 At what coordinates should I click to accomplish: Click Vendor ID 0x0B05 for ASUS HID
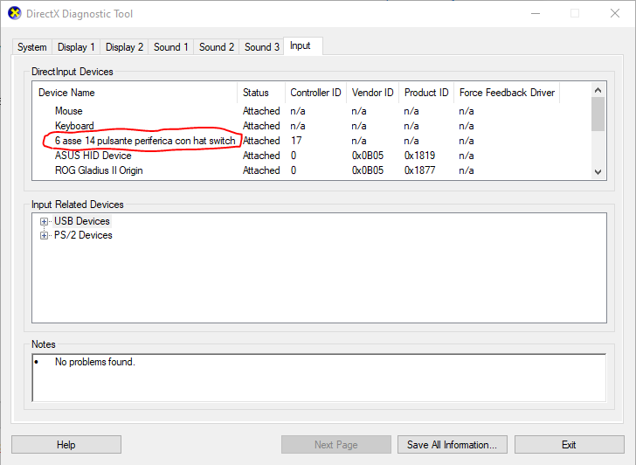pos(367,156)
